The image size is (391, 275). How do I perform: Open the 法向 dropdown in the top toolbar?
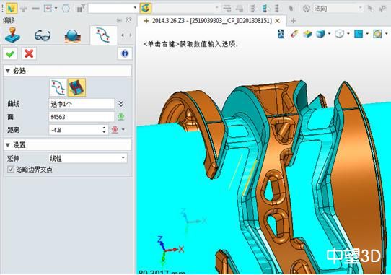coord(338,9)
